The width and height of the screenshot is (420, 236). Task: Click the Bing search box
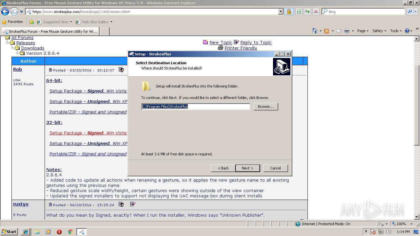363,11
